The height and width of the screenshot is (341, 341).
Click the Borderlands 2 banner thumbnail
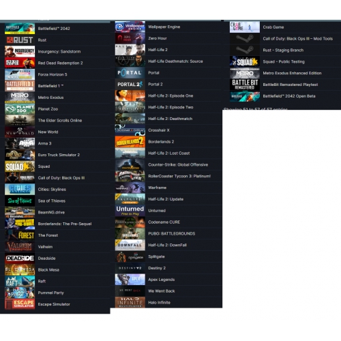click(130, 142)
